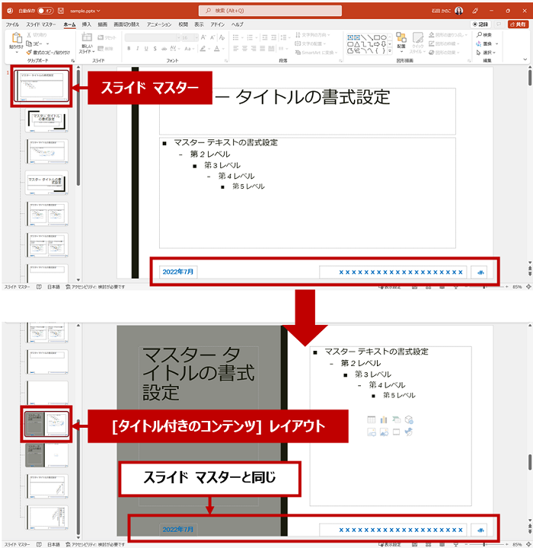This screenshot has width=533, height=548.
Task: Toggle the AutoSave (自動保存) switch
Action: pyautogui.click(x=45, y=11)
